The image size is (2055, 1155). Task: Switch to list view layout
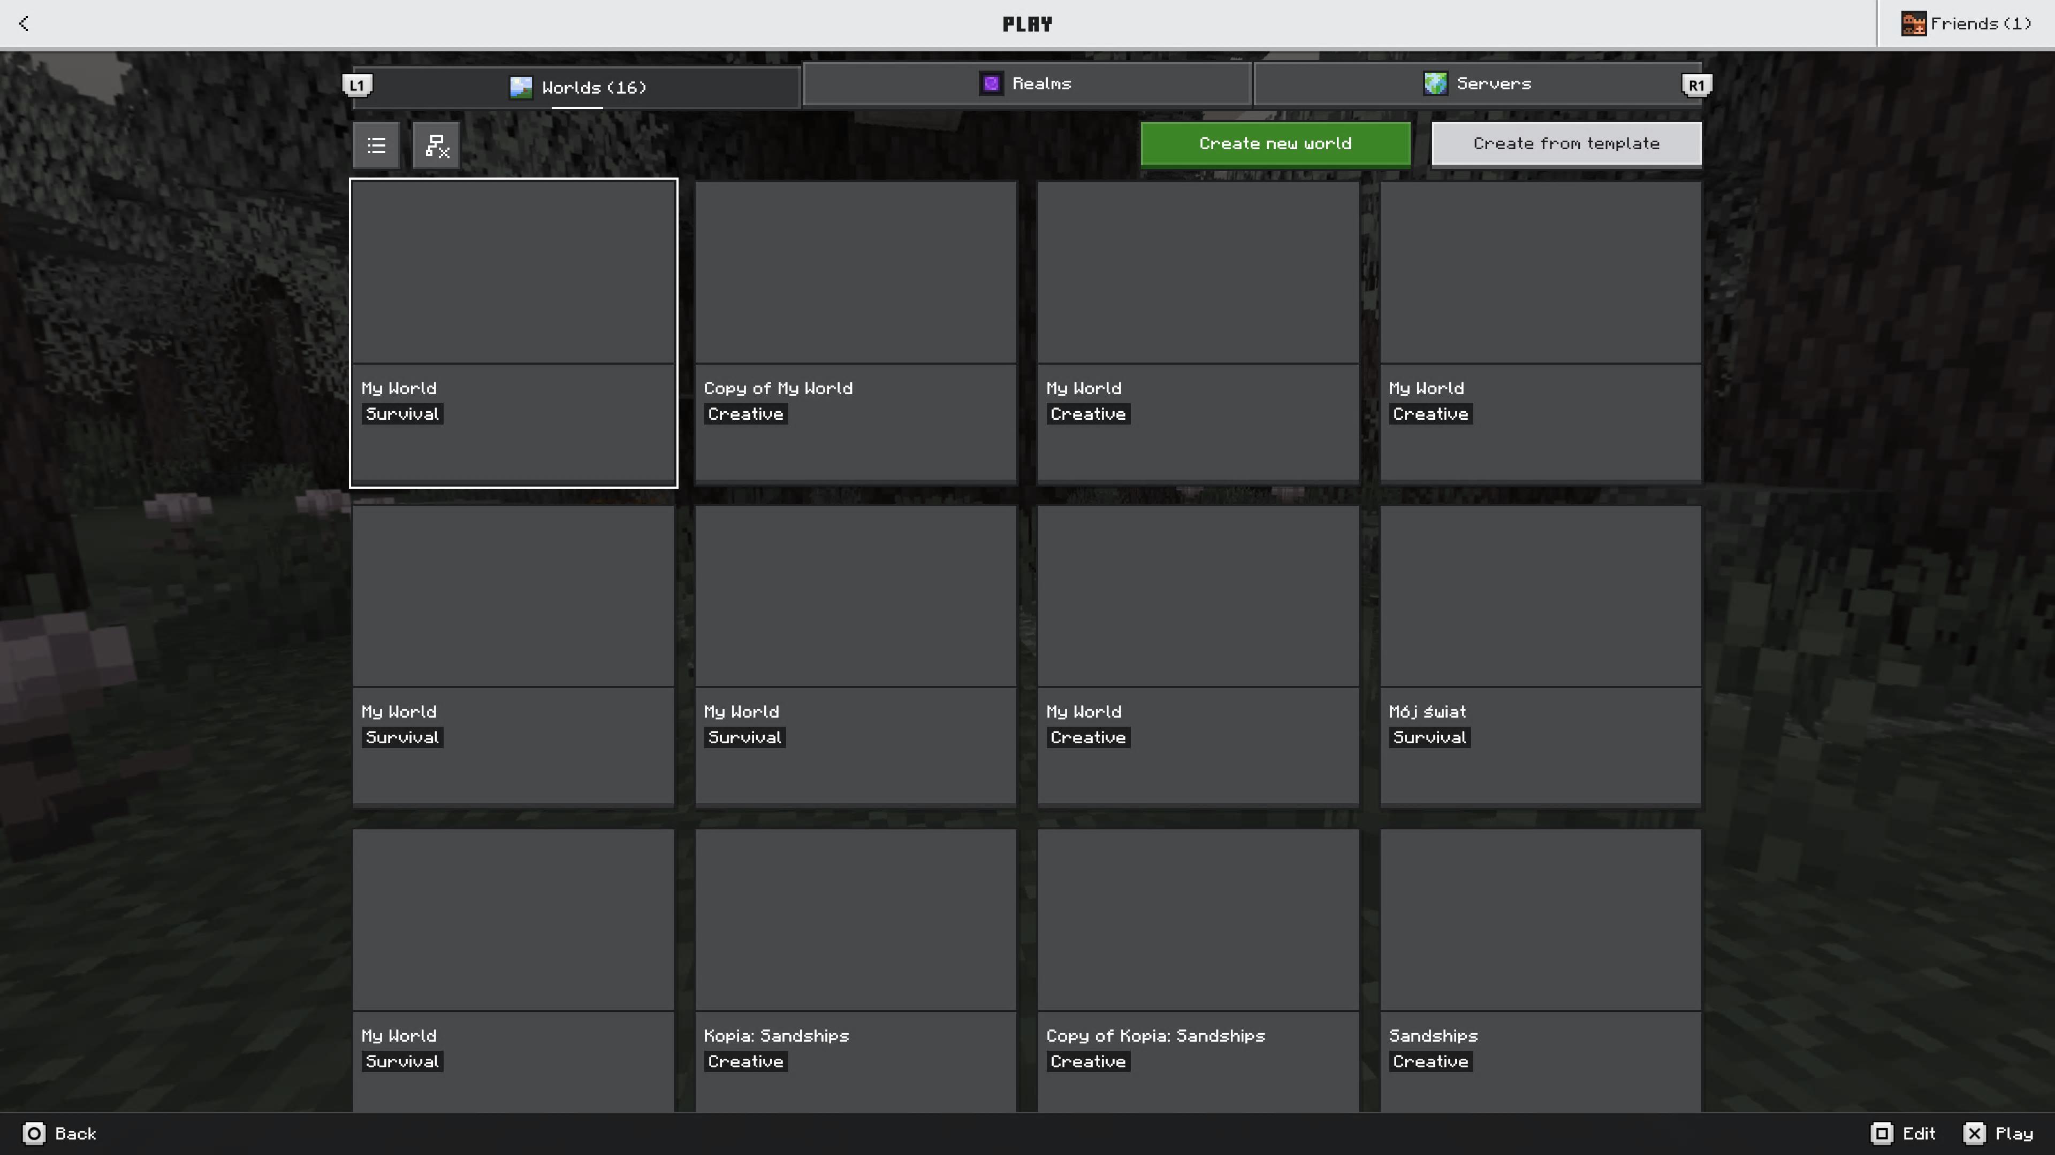pos(377,145)
